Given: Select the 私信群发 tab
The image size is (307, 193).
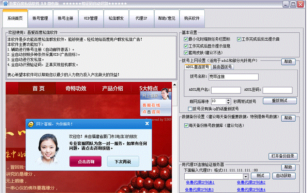Looking at the screenshot, I should [116, 18].
